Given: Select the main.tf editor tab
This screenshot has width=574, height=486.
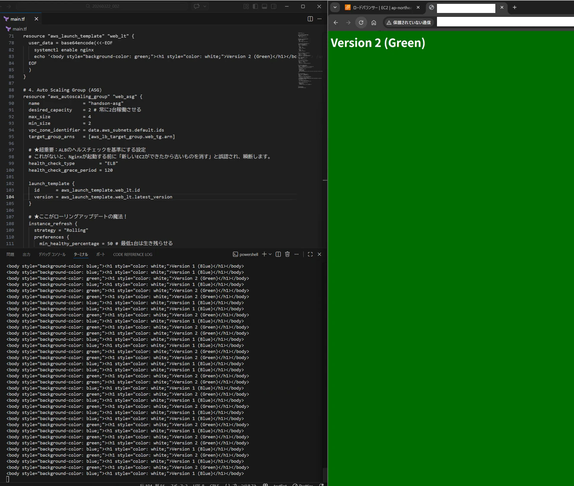Looking at the screenshot, I should (x=17, y=19).
